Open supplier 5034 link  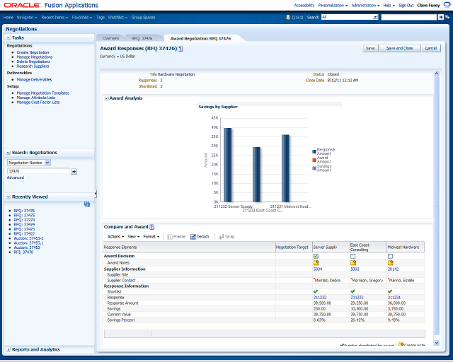click(318, 269)
